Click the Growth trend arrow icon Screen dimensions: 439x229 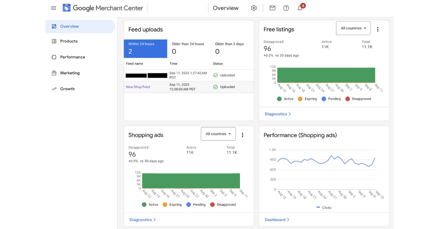[x=54, y=89]
